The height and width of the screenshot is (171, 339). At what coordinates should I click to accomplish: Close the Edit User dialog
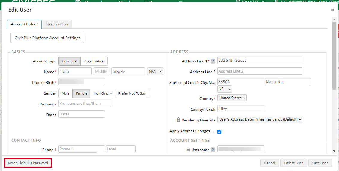(x=332, y=10)
